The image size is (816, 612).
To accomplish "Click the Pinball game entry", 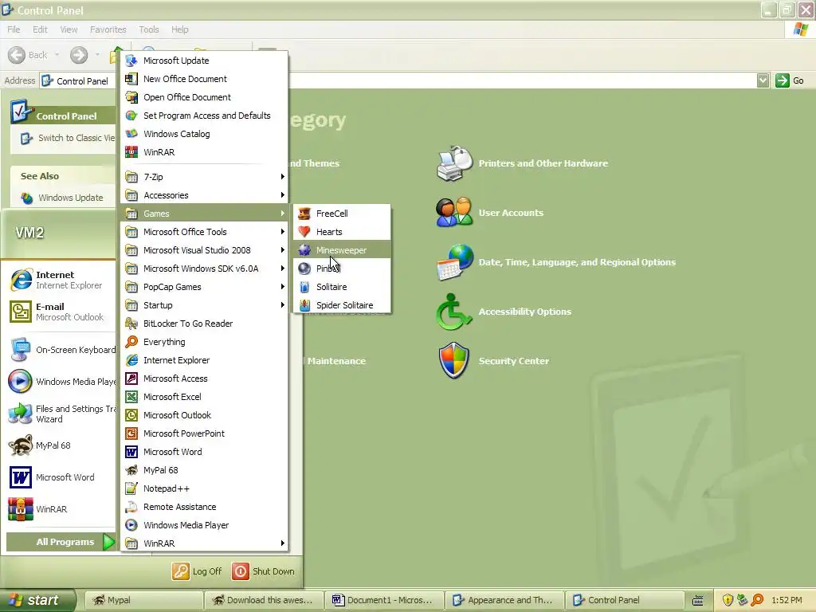I will point(341,269).
